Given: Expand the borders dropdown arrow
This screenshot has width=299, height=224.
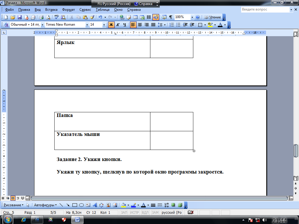Looking at the screenshot, I should point(205,25).
